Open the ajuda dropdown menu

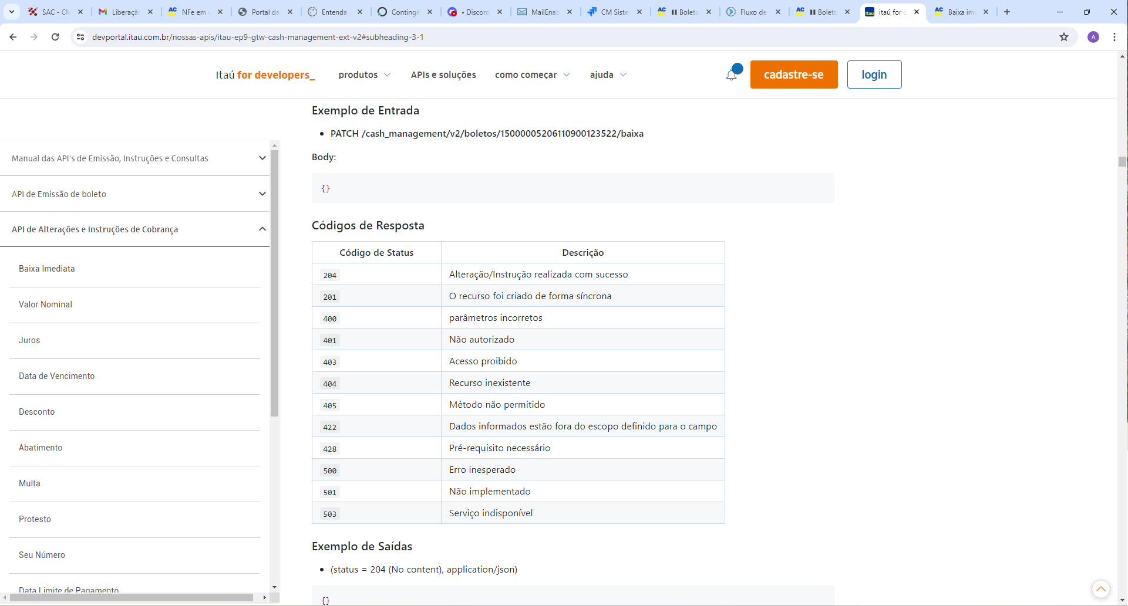(x=608, y=75)
